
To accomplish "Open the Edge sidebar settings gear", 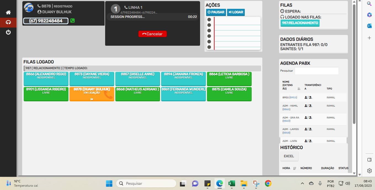I will 369,171.
